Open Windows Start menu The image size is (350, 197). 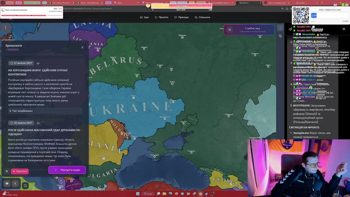coord(138,194)
